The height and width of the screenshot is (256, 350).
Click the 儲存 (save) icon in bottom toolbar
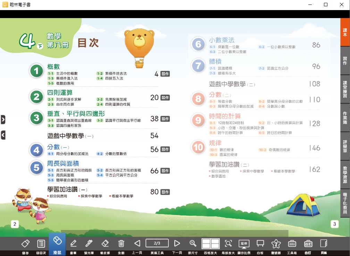click(x=25, y=243)
